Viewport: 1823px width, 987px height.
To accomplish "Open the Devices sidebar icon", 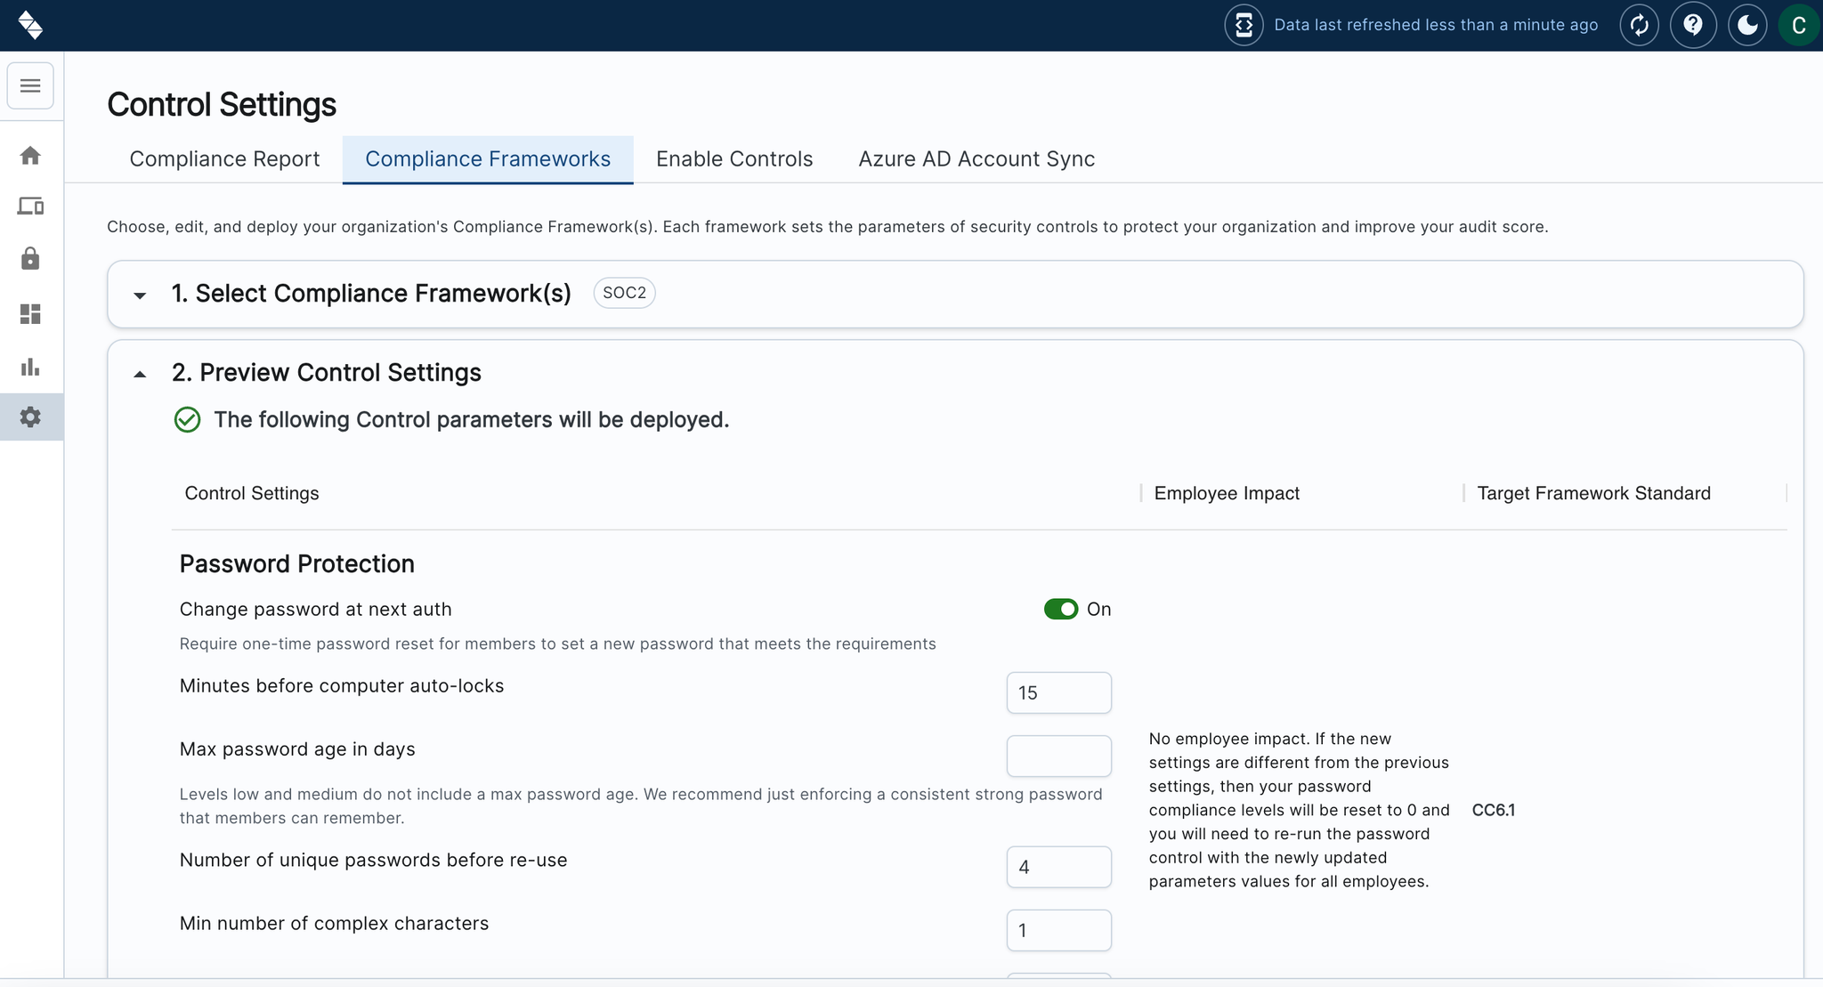I will [x=30, y=206].
